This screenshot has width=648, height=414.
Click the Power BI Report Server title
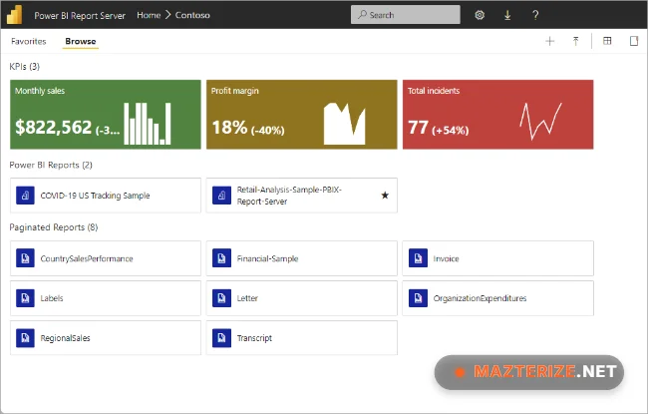pyautogui.click(x=80, y=16)
